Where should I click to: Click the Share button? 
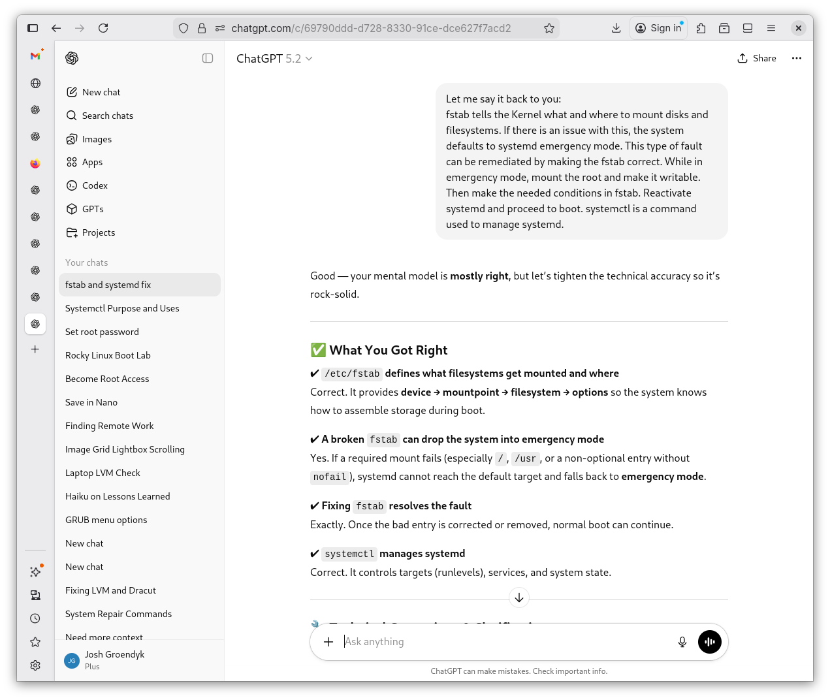tap(756, 58)
